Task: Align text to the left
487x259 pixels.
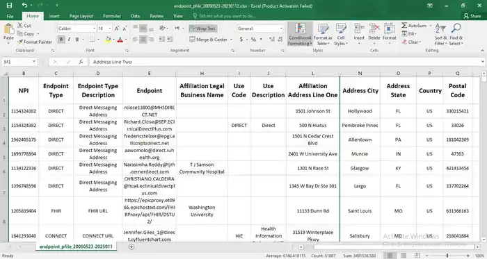Action: coord(135,40)
